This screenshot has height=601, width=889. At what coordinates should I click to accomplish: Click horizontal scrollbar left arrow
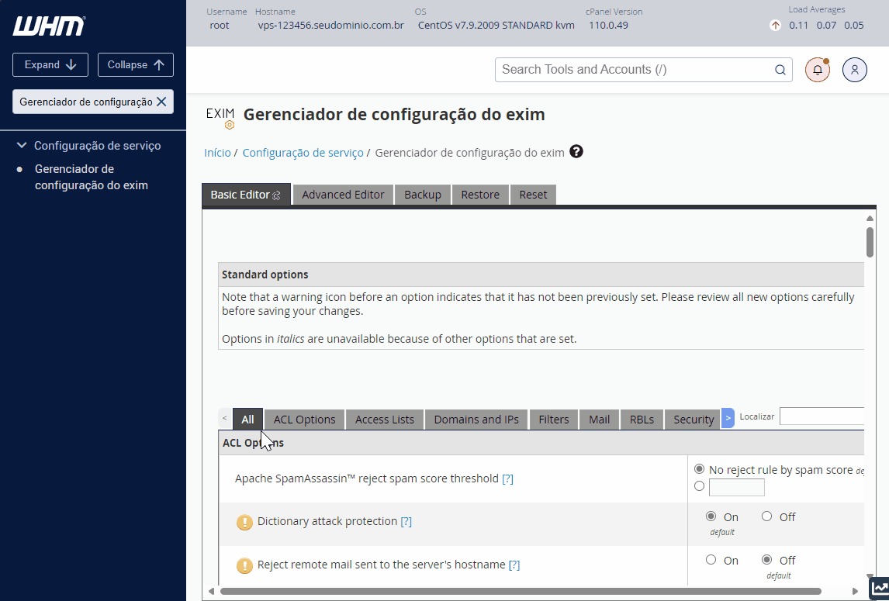211,592
